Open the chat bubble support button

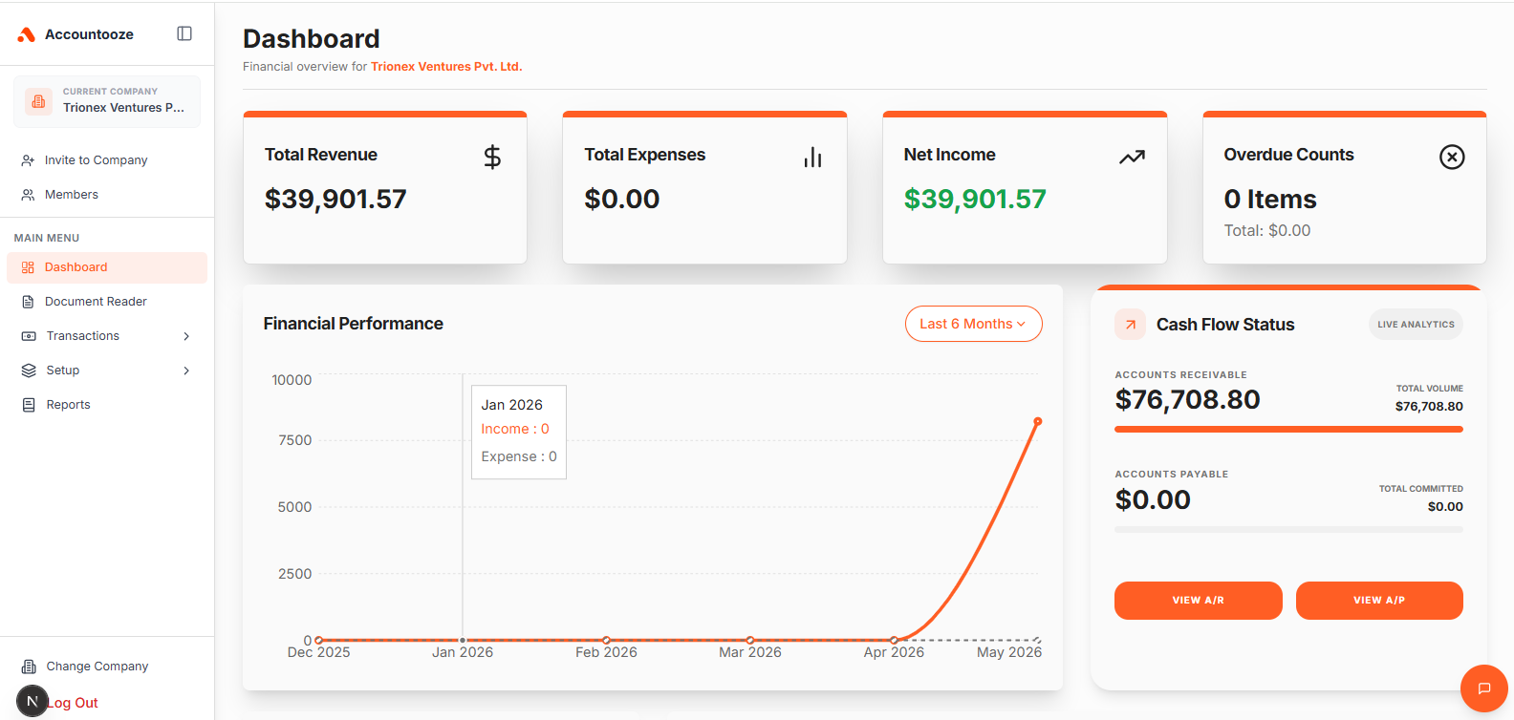click(x=1484, y=688)
